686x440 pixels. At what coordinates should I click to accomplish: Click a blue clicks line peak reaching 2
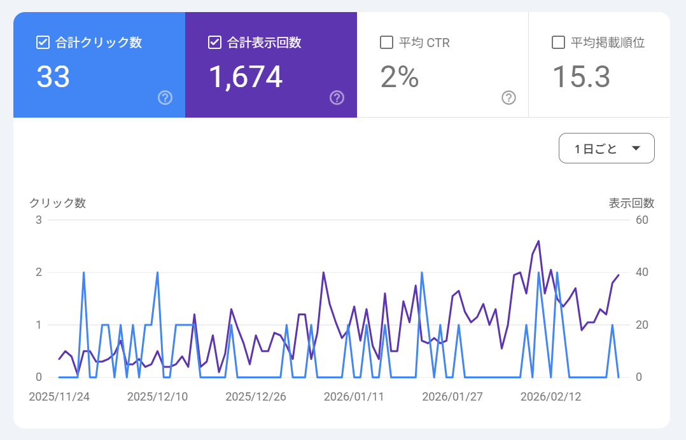[x=83, y=272]
